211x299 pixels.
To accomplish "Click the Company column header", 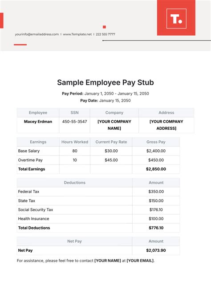I will [114, 113].
